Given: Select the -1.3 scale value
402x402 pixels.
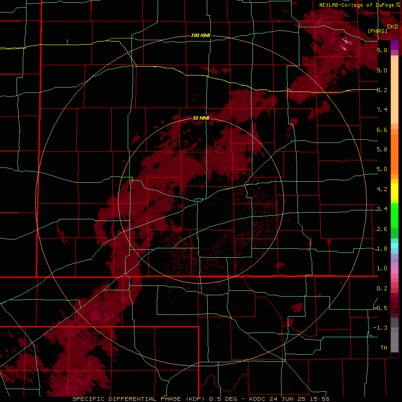Looking at the screenshot, I should click(x=380, y=328).
